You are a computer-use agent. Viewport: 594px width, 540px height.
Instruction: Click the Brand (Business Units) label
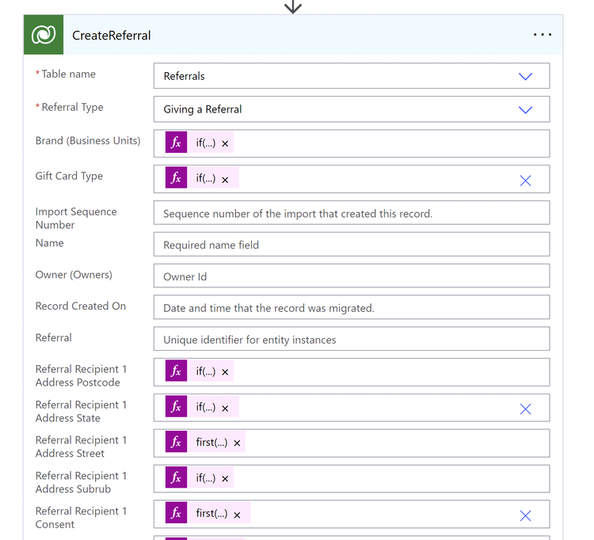(88, 140)
